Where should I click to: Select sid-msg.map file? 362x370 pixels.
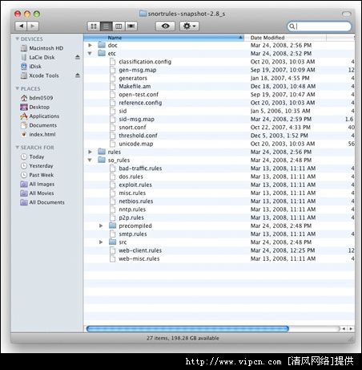point(137,120)
